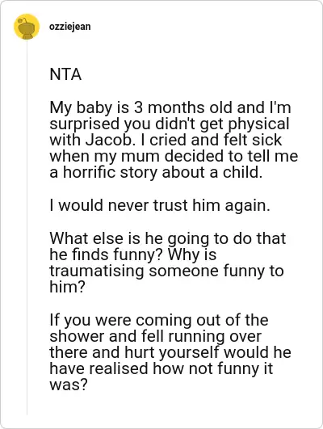
Task: Click the line "shower and fell running over"
Action: 156,336
